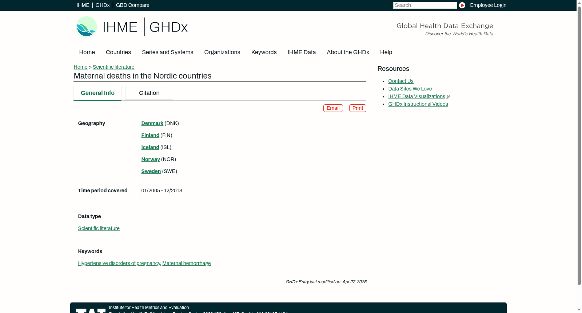Open IHME Data Visualizations link
582x313 pixels.
point(416,96)
